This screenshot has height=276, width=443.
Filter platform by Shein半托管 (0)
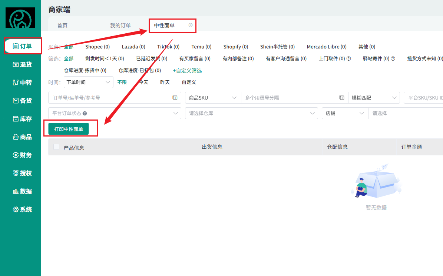pos(277,47)
